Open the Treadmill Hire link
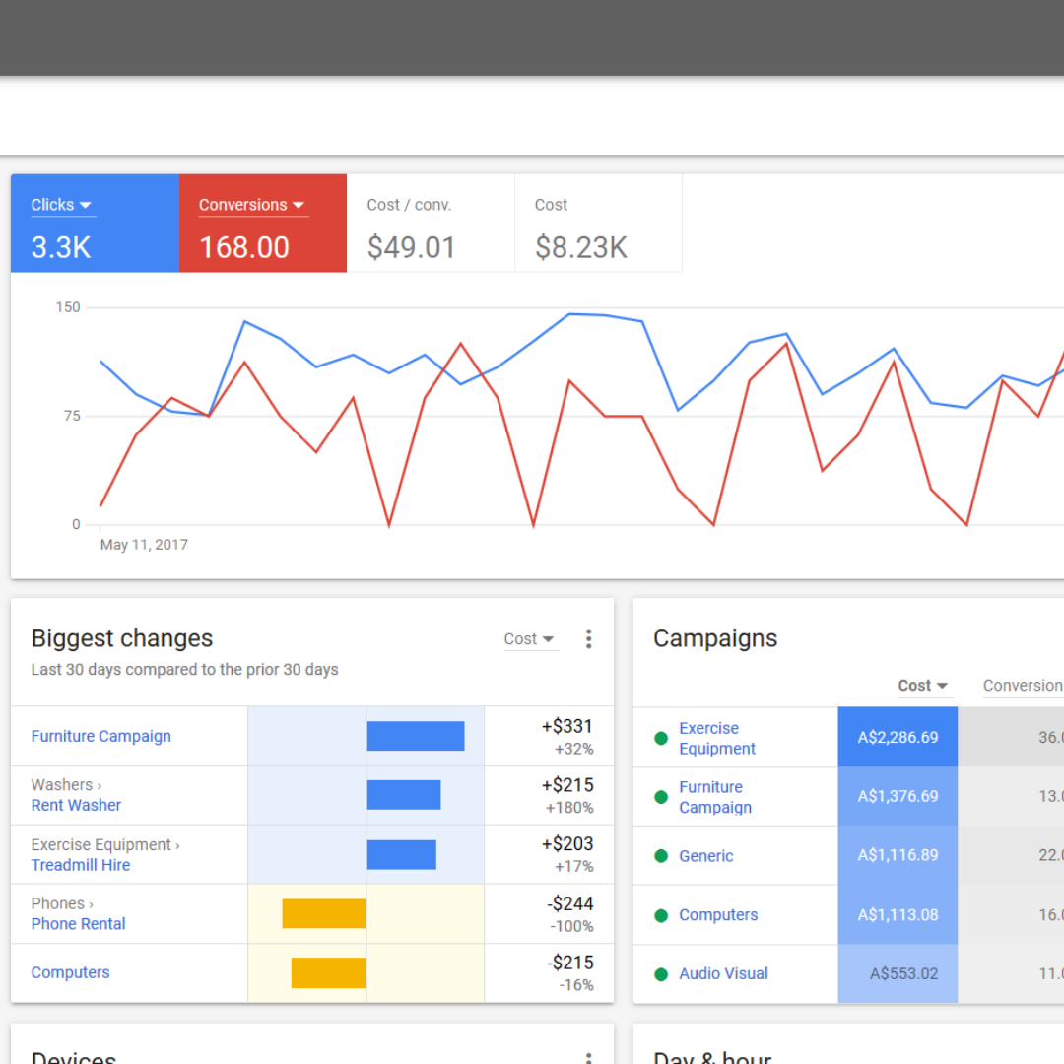The image size is (1064, 1064). point(81,865)
